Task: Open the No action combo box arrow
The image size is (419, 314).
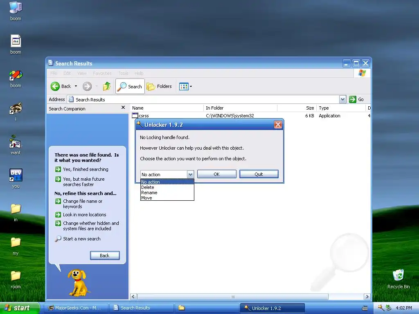Action: 190,174
